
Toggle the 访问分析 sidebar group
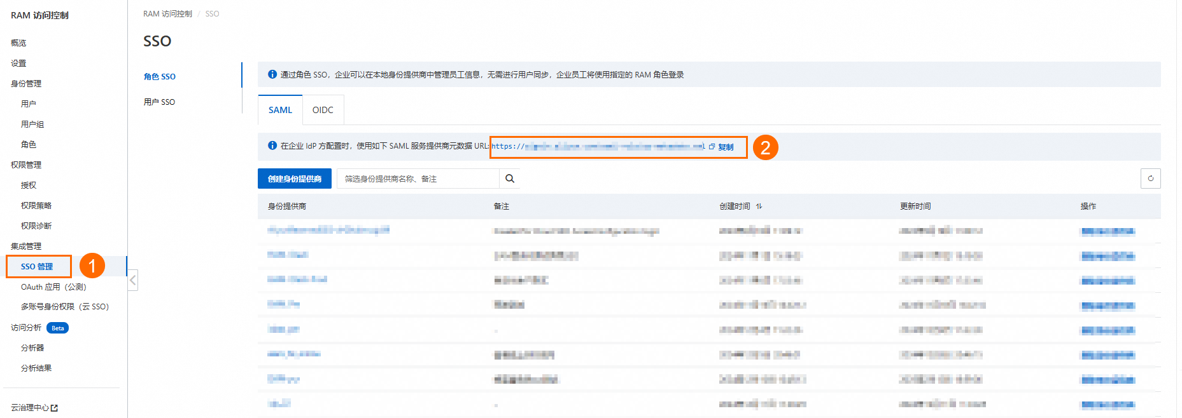click(x=26, y=328)
